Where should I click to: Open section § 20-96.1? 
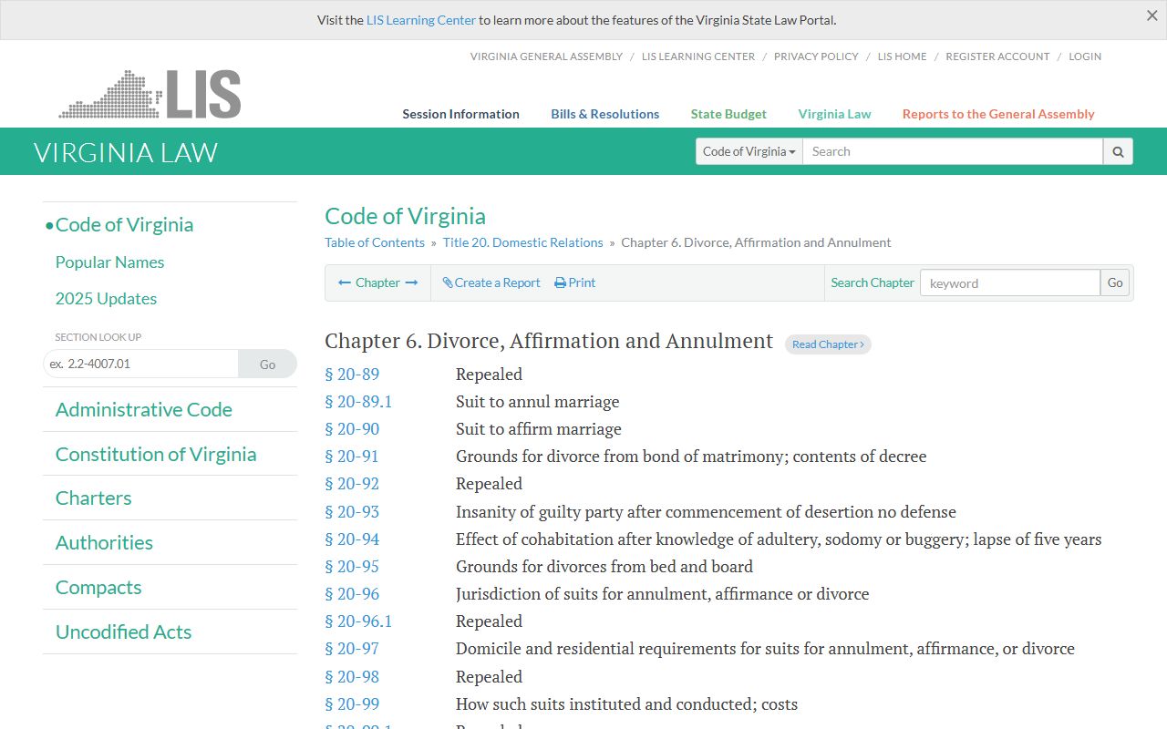coord(358,621)
